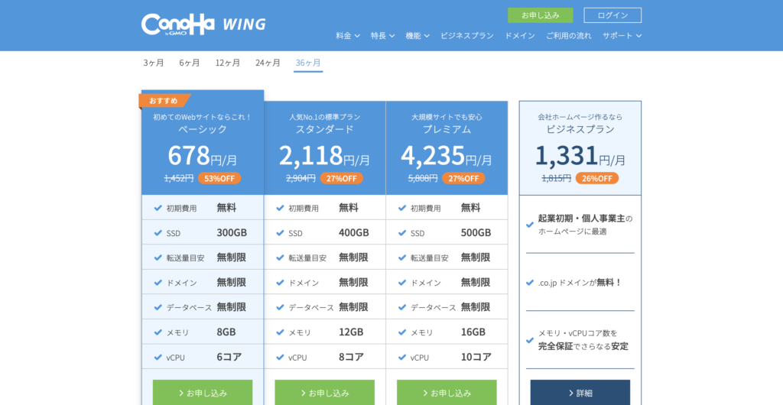Open 詳細 for the business plan
This screenshot has width=783, height=405.
[580, 393]
